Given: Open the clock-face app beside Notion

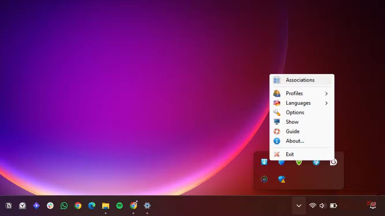Looking at the screenshot, I should 23,206.
